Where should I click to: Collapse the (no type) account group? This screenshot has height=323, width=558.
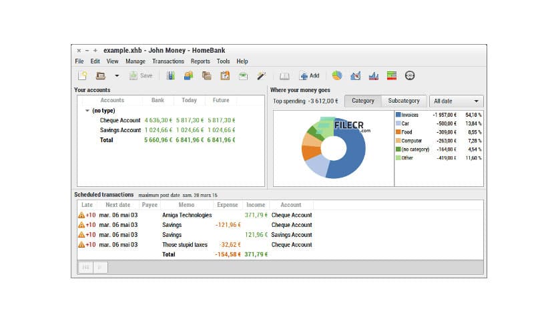coord(87,111)
